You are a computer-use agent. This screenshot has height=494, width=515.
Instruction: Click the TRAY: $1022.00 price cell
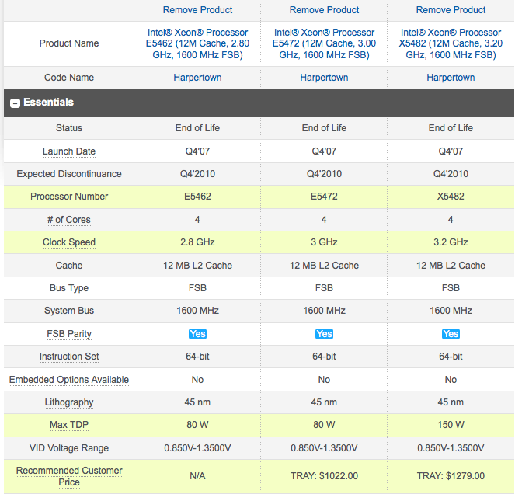point(324,476)
